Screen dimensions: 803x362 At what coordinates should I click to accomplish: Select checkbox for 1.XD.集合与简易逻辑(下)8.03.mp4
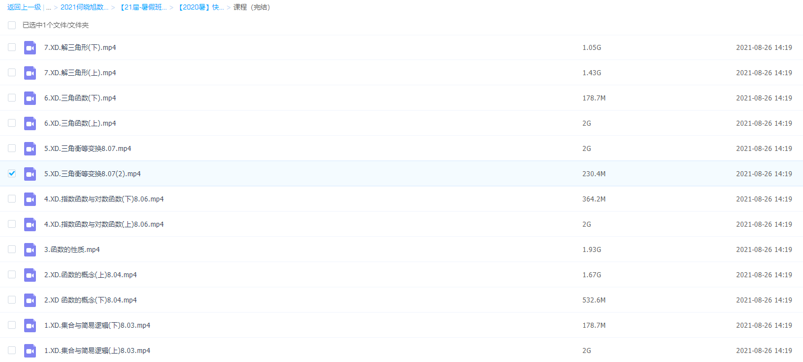coord(12,325)
